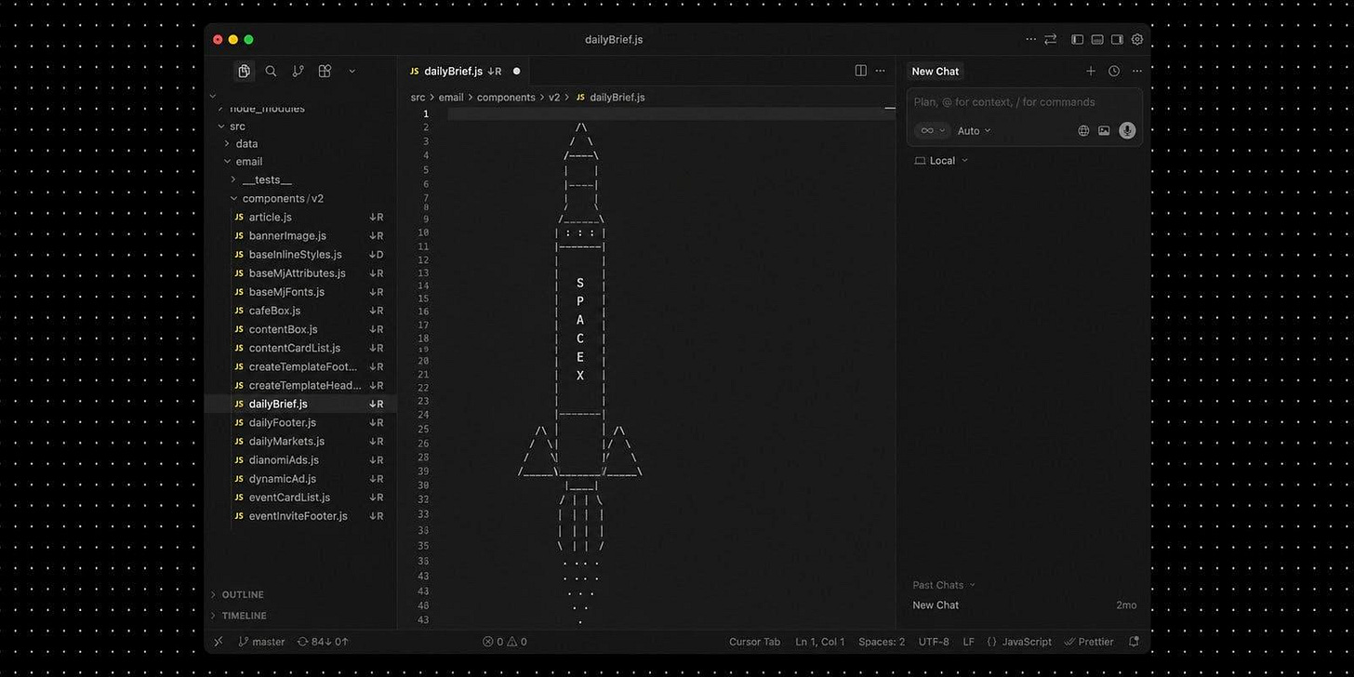
Task: Open the agent mode infinity dropdown
Action: (x=932, y=131)
